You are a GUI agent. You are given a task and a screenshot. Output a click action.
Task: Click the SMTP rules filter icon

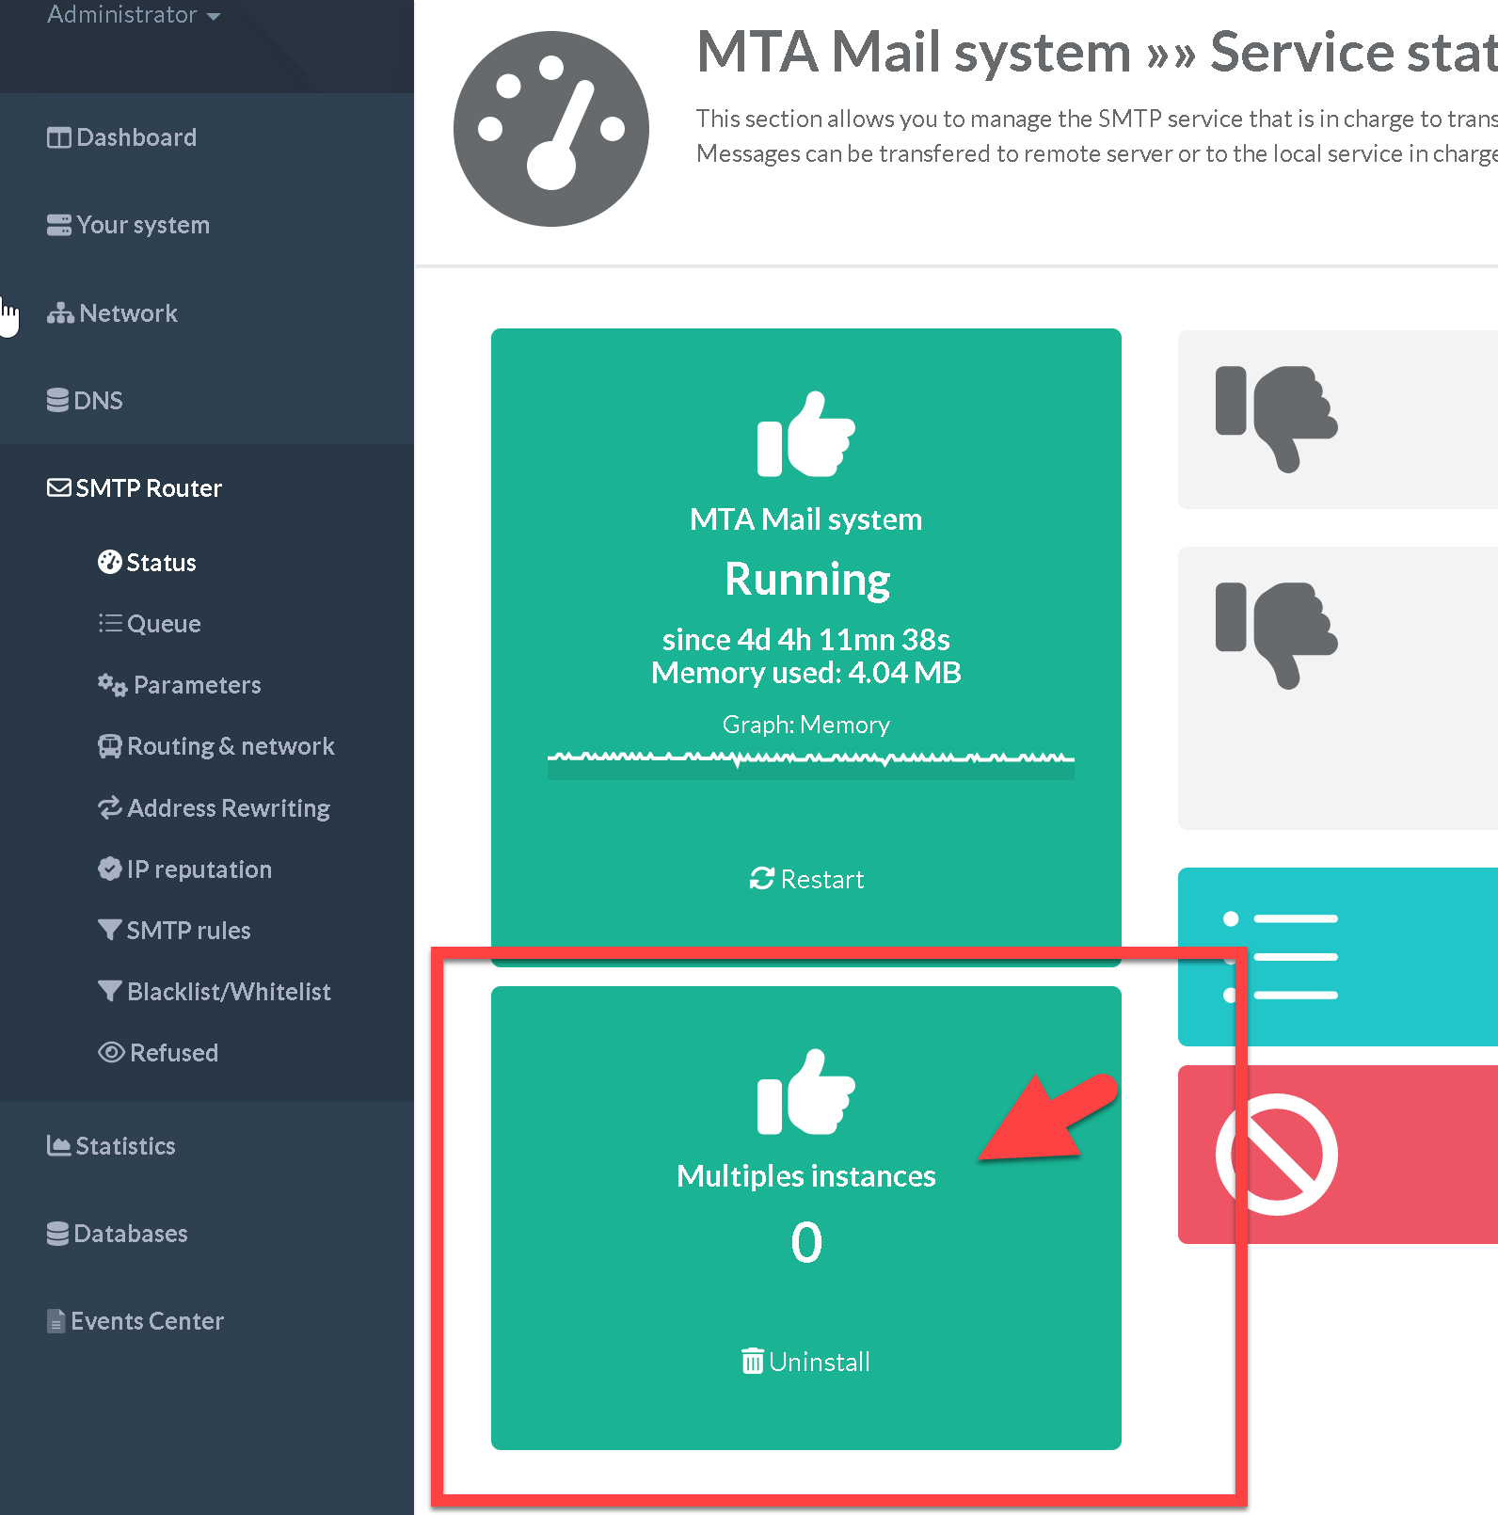110,931
